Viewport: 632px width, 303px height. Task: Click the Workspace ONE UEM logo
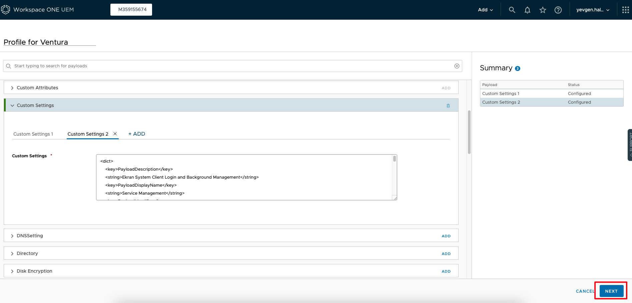point(6,10)
